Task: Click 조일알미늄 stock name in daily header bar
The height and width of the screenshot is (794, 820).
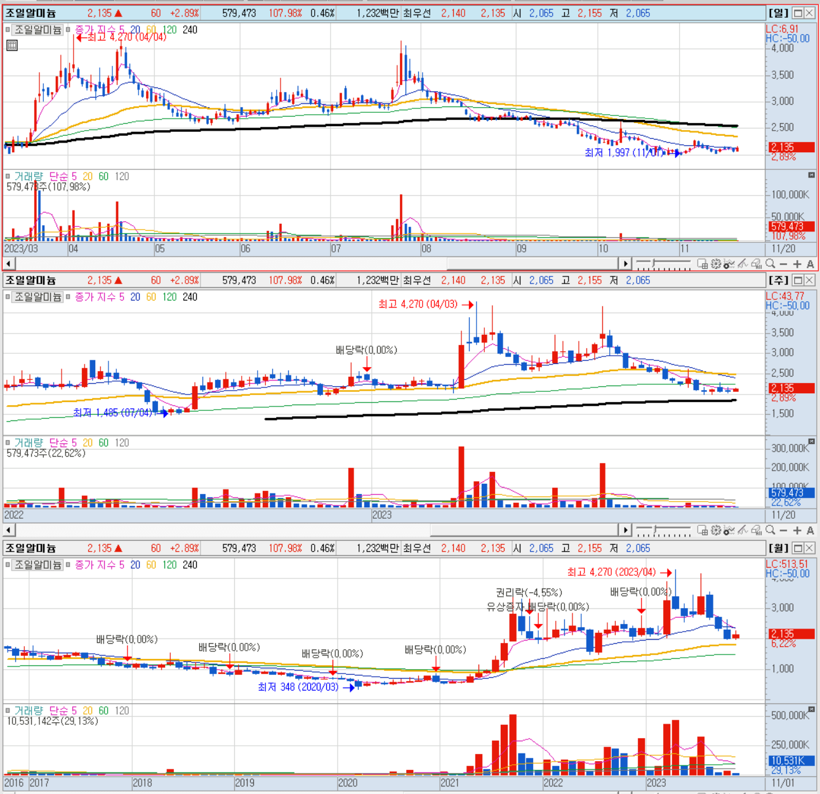Action: (30, 13)
